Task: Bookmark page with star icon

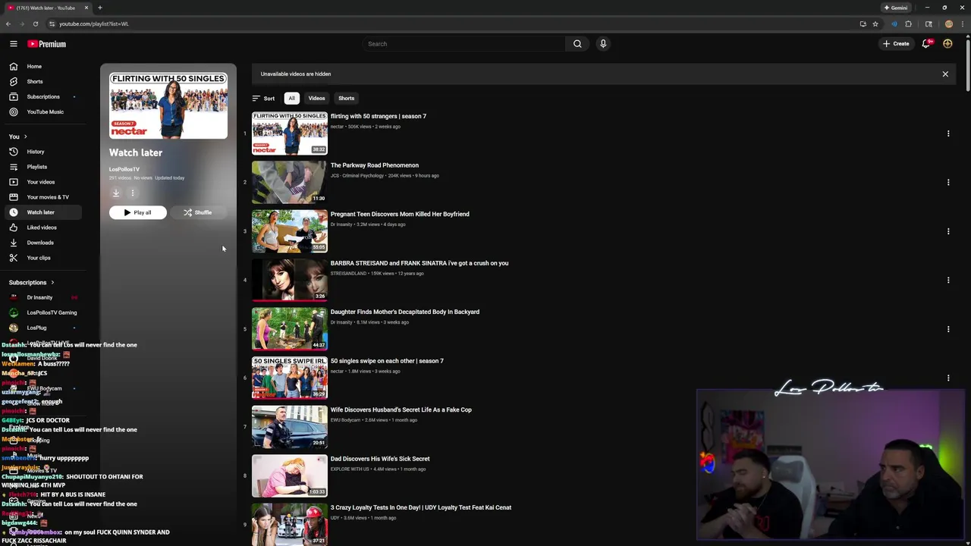Action: click(875, 24)
